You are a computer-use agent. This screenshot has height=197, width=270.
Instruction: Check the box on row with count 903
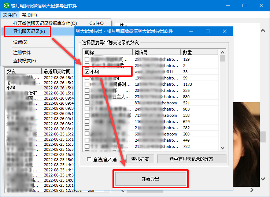click(x=87, y=109)
